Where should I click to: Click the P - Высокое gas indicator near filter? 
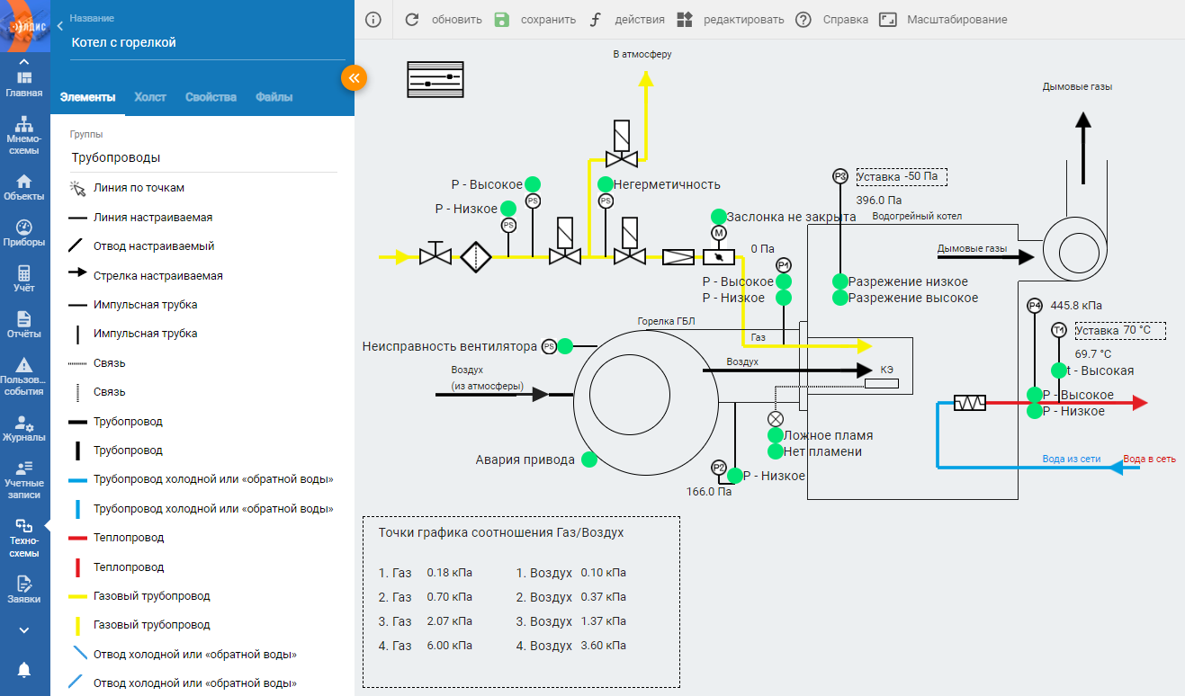point(533,184)
